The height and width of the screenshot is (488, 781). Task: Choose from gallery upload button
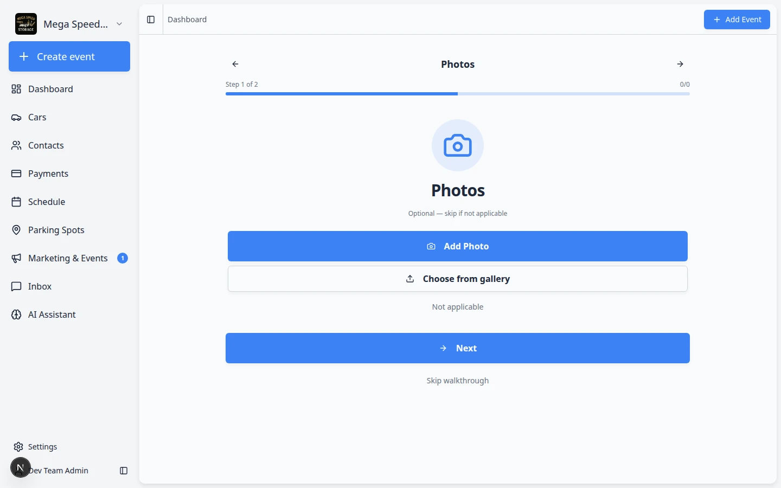pos(458,279)
